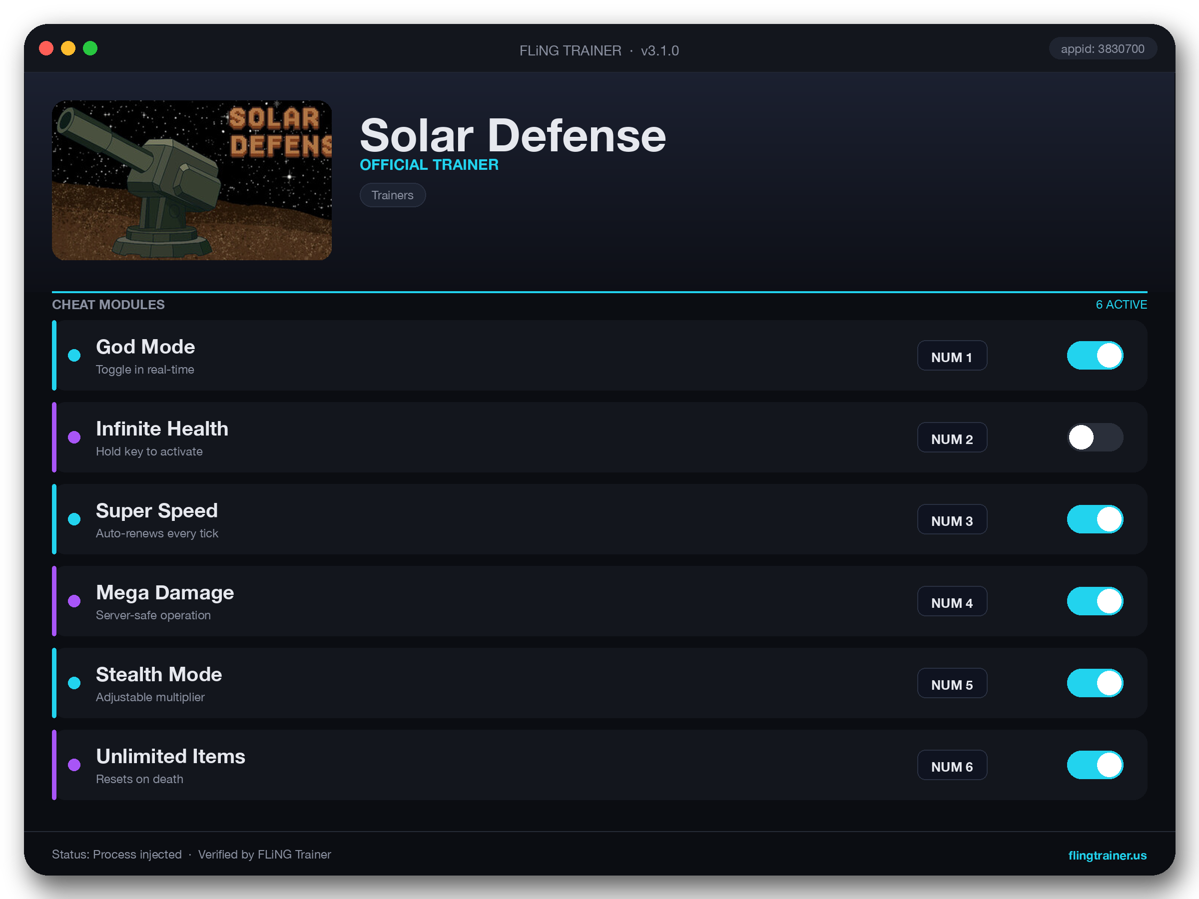Image resolution: width=1199 pixels, height=899 pixels.
Task: Switch off Mega Damage toggle
Action: (x=1095, y=601)
